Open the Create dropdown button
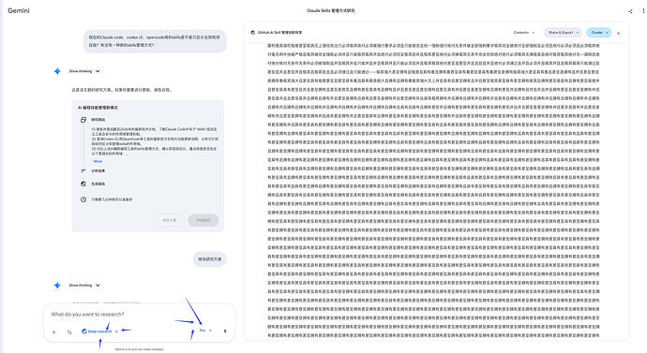 (x=599, y=33)
